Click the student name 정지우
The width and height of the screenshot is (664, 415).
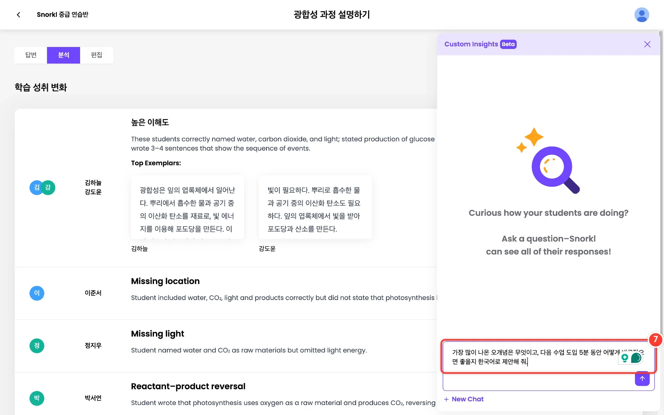click(93, 346)
